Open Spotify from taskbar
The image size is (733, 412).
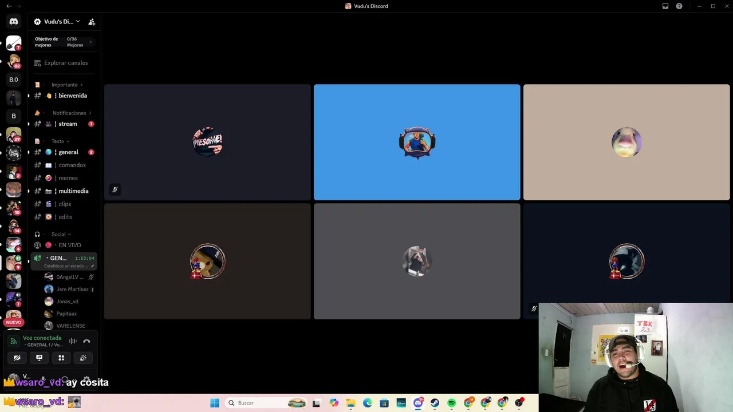[x=451, y=403]
